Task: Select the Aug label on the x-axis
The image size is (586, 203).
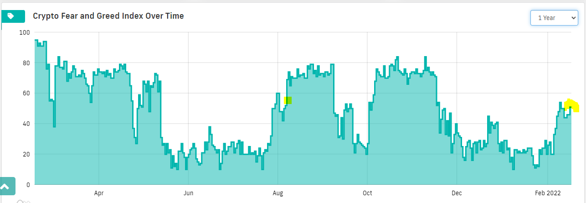Action: click(278, 193)
